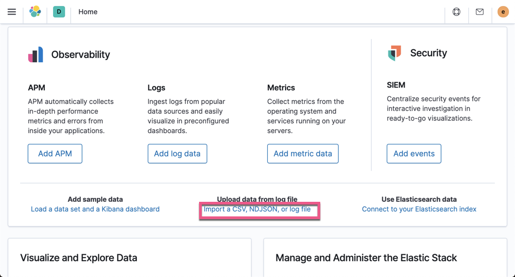This screenshot has height=277, width=515.
Task: Open Load a data set and Kibana dashboard link
Action: coord(95,209)
